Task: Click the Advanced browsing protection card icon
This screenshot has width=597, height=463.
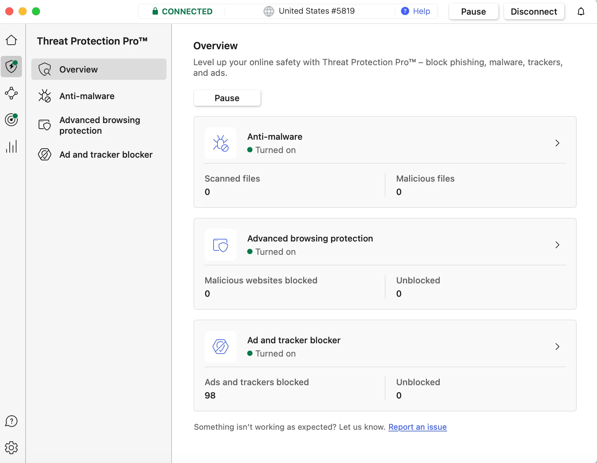Action: coord(221,245)
